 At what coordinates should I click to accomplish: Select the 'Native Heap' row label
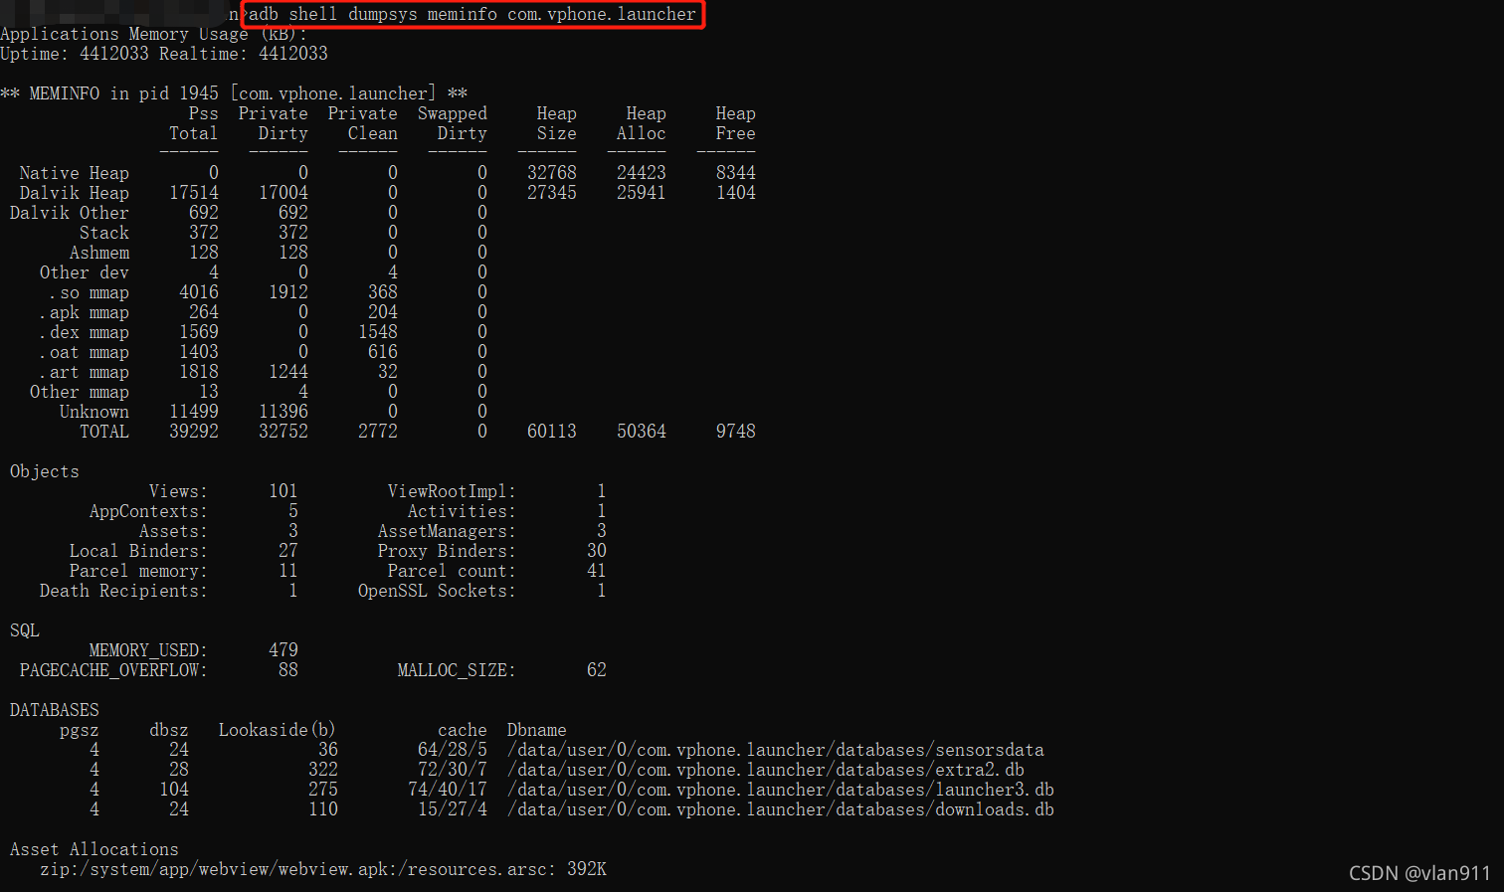75,173
